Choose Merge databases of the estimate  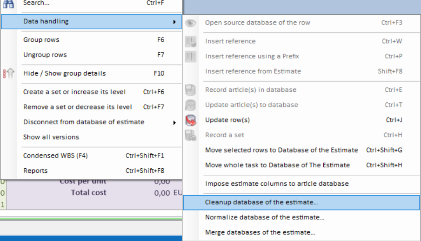point(260,233)
